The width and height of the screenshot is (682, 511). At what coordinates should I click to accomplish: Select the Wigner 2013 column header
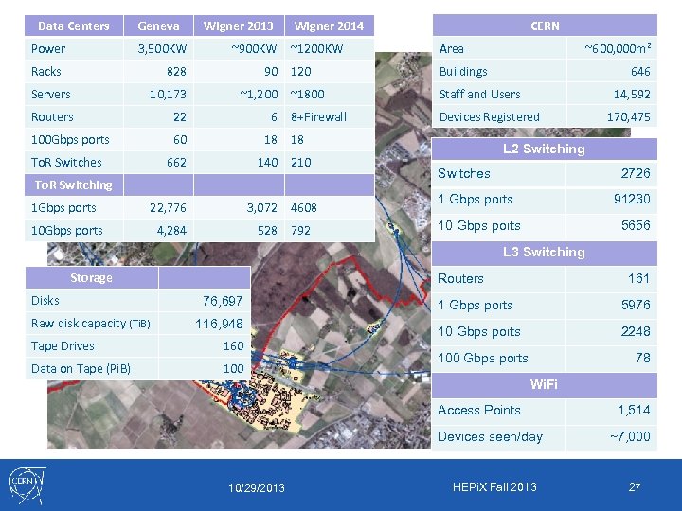239,26
